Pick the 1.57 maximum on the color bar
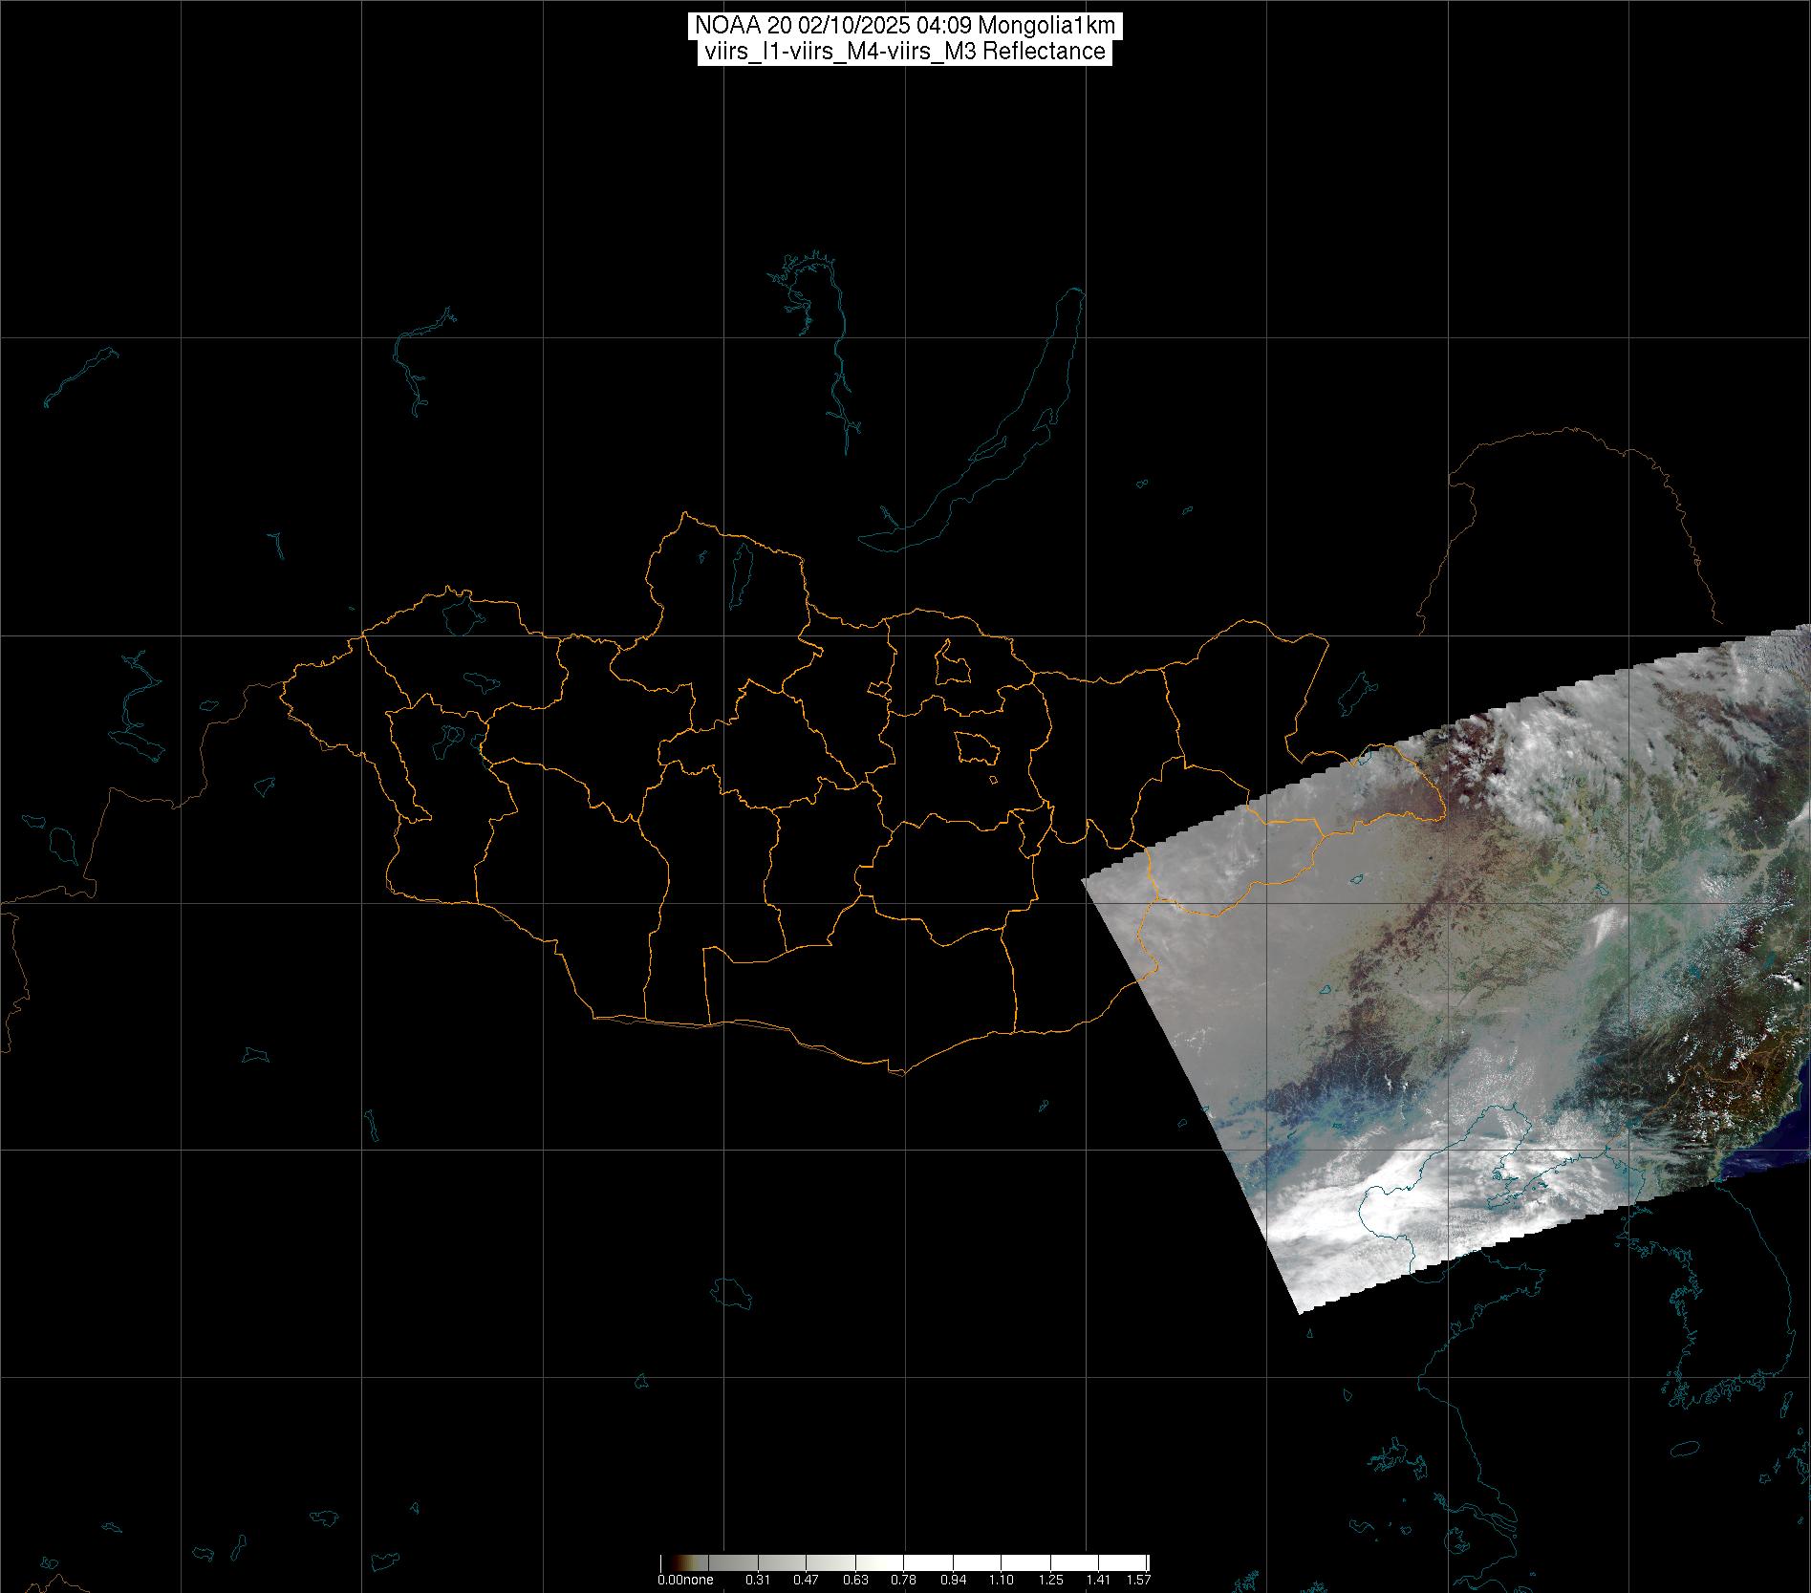The width and height of the screenshot is (1811, 1593). click(1137, 1580)
